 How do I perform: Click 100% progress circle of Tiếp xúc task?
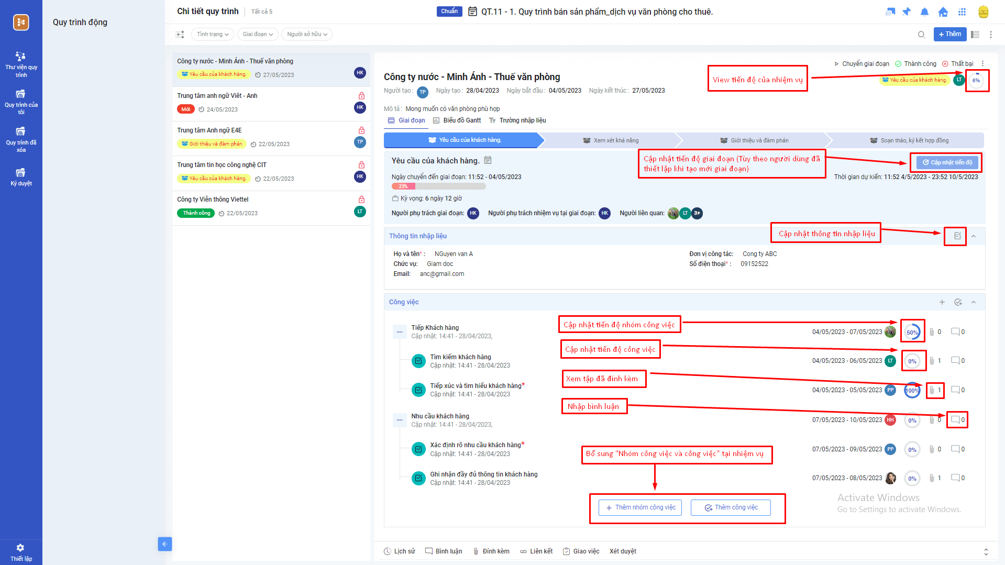[x=912, y=390]
